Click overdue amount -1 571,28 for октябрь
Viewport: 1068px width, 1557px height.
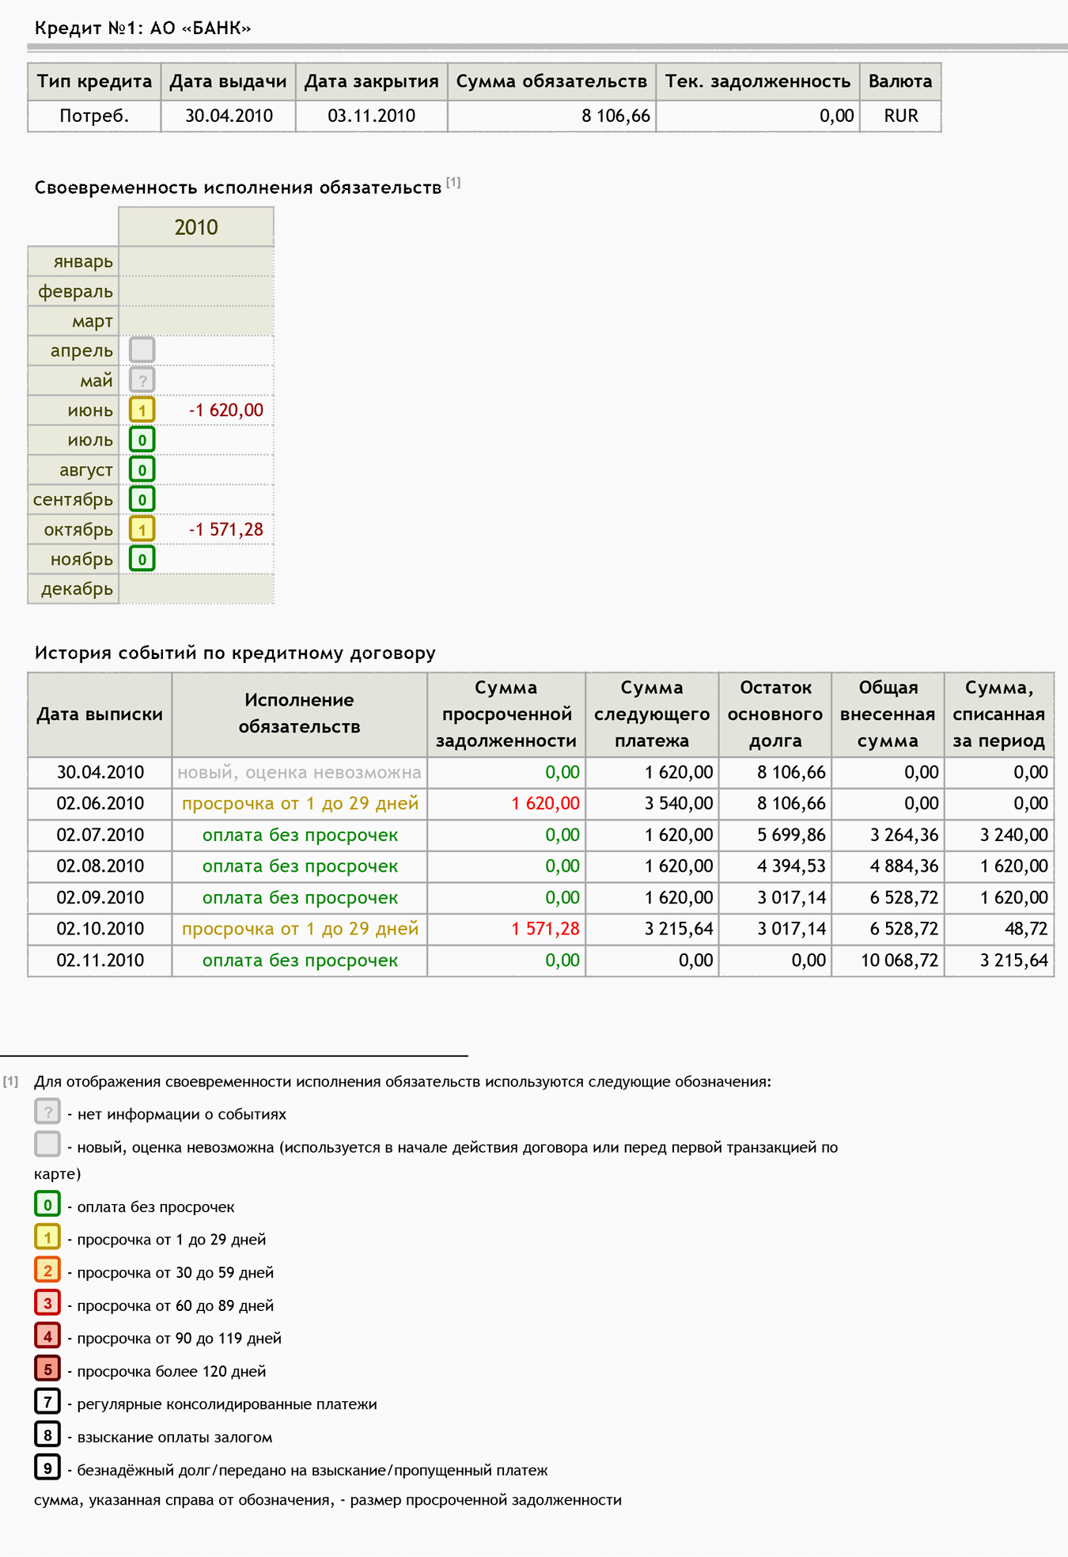pos(226,529)
